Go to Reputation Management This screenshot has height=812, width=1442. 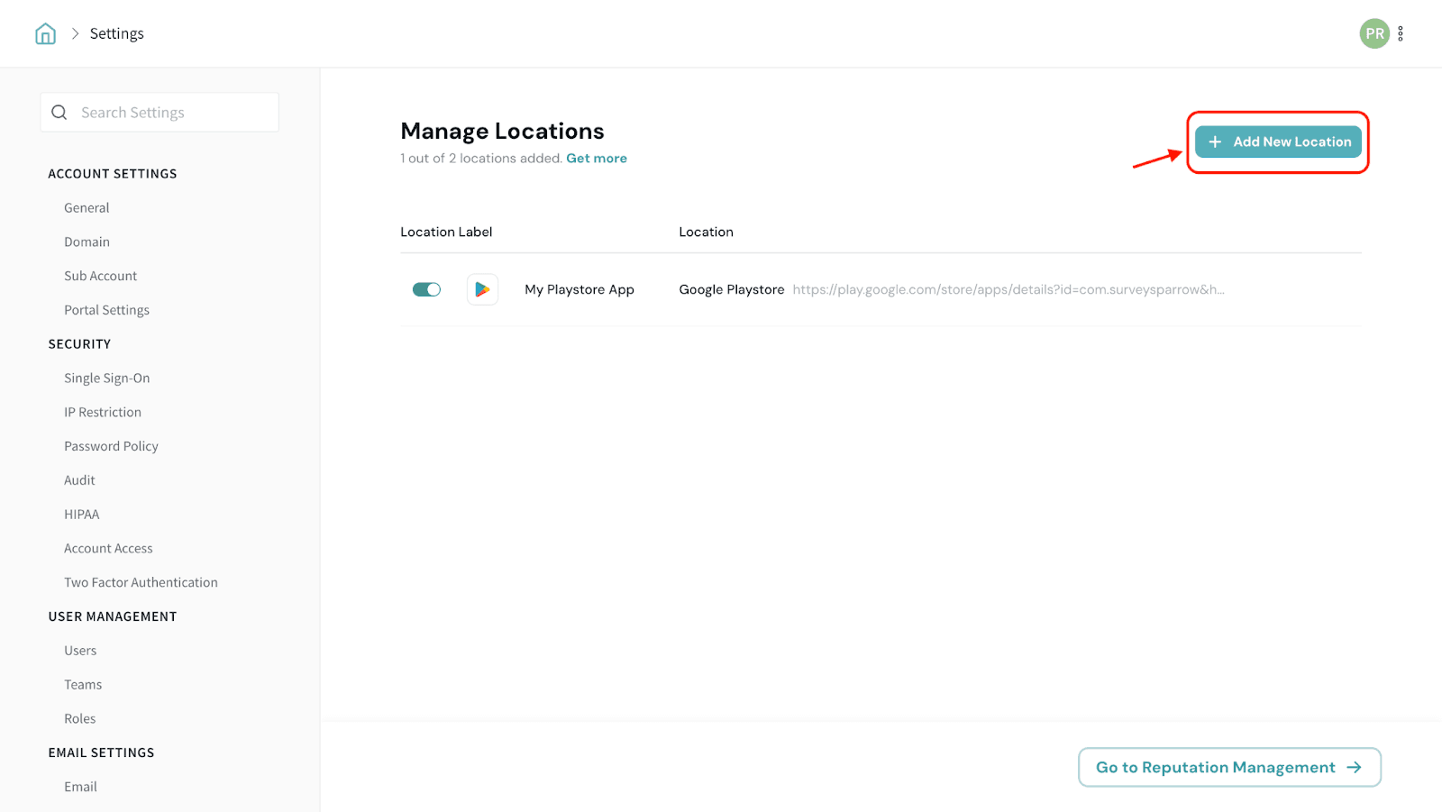pos(1228,767)
